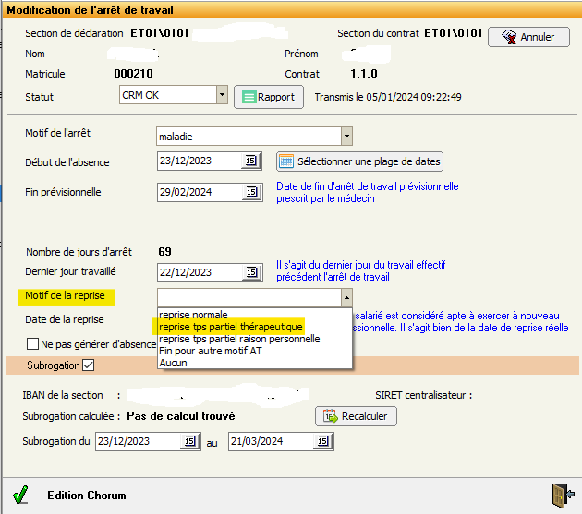Uncheck the Subrogation checkbox

[89, 365]
